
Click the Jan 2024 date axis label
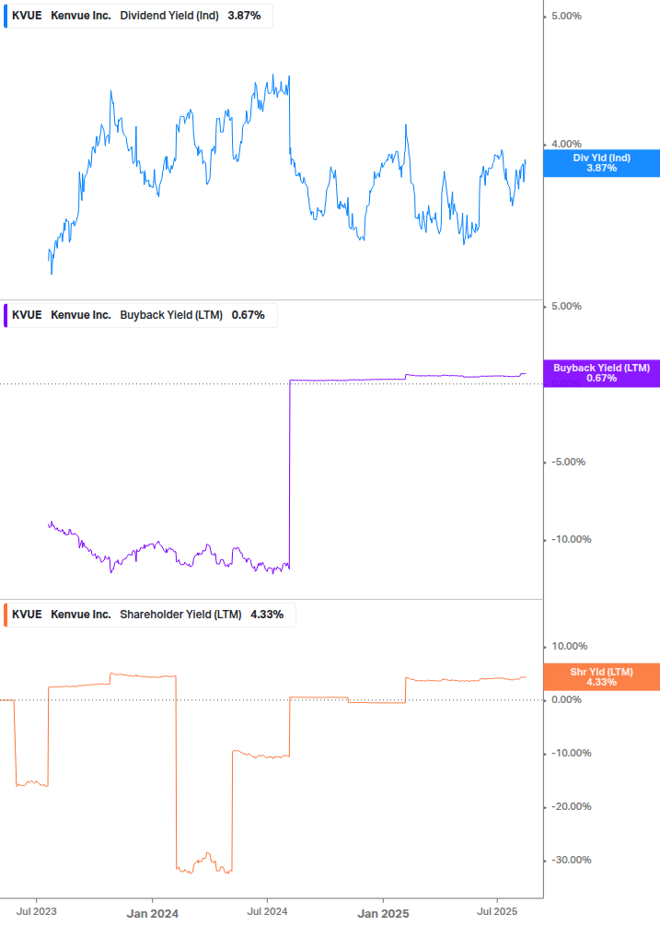click(x=152, y=914)
